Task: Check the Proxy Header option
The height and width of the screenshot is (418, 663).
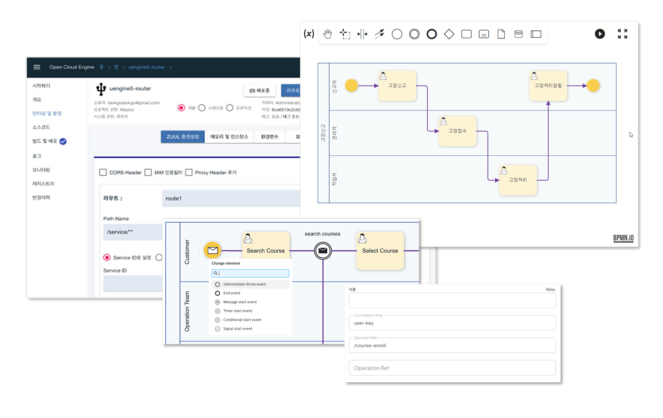Action: coord(189,173)
